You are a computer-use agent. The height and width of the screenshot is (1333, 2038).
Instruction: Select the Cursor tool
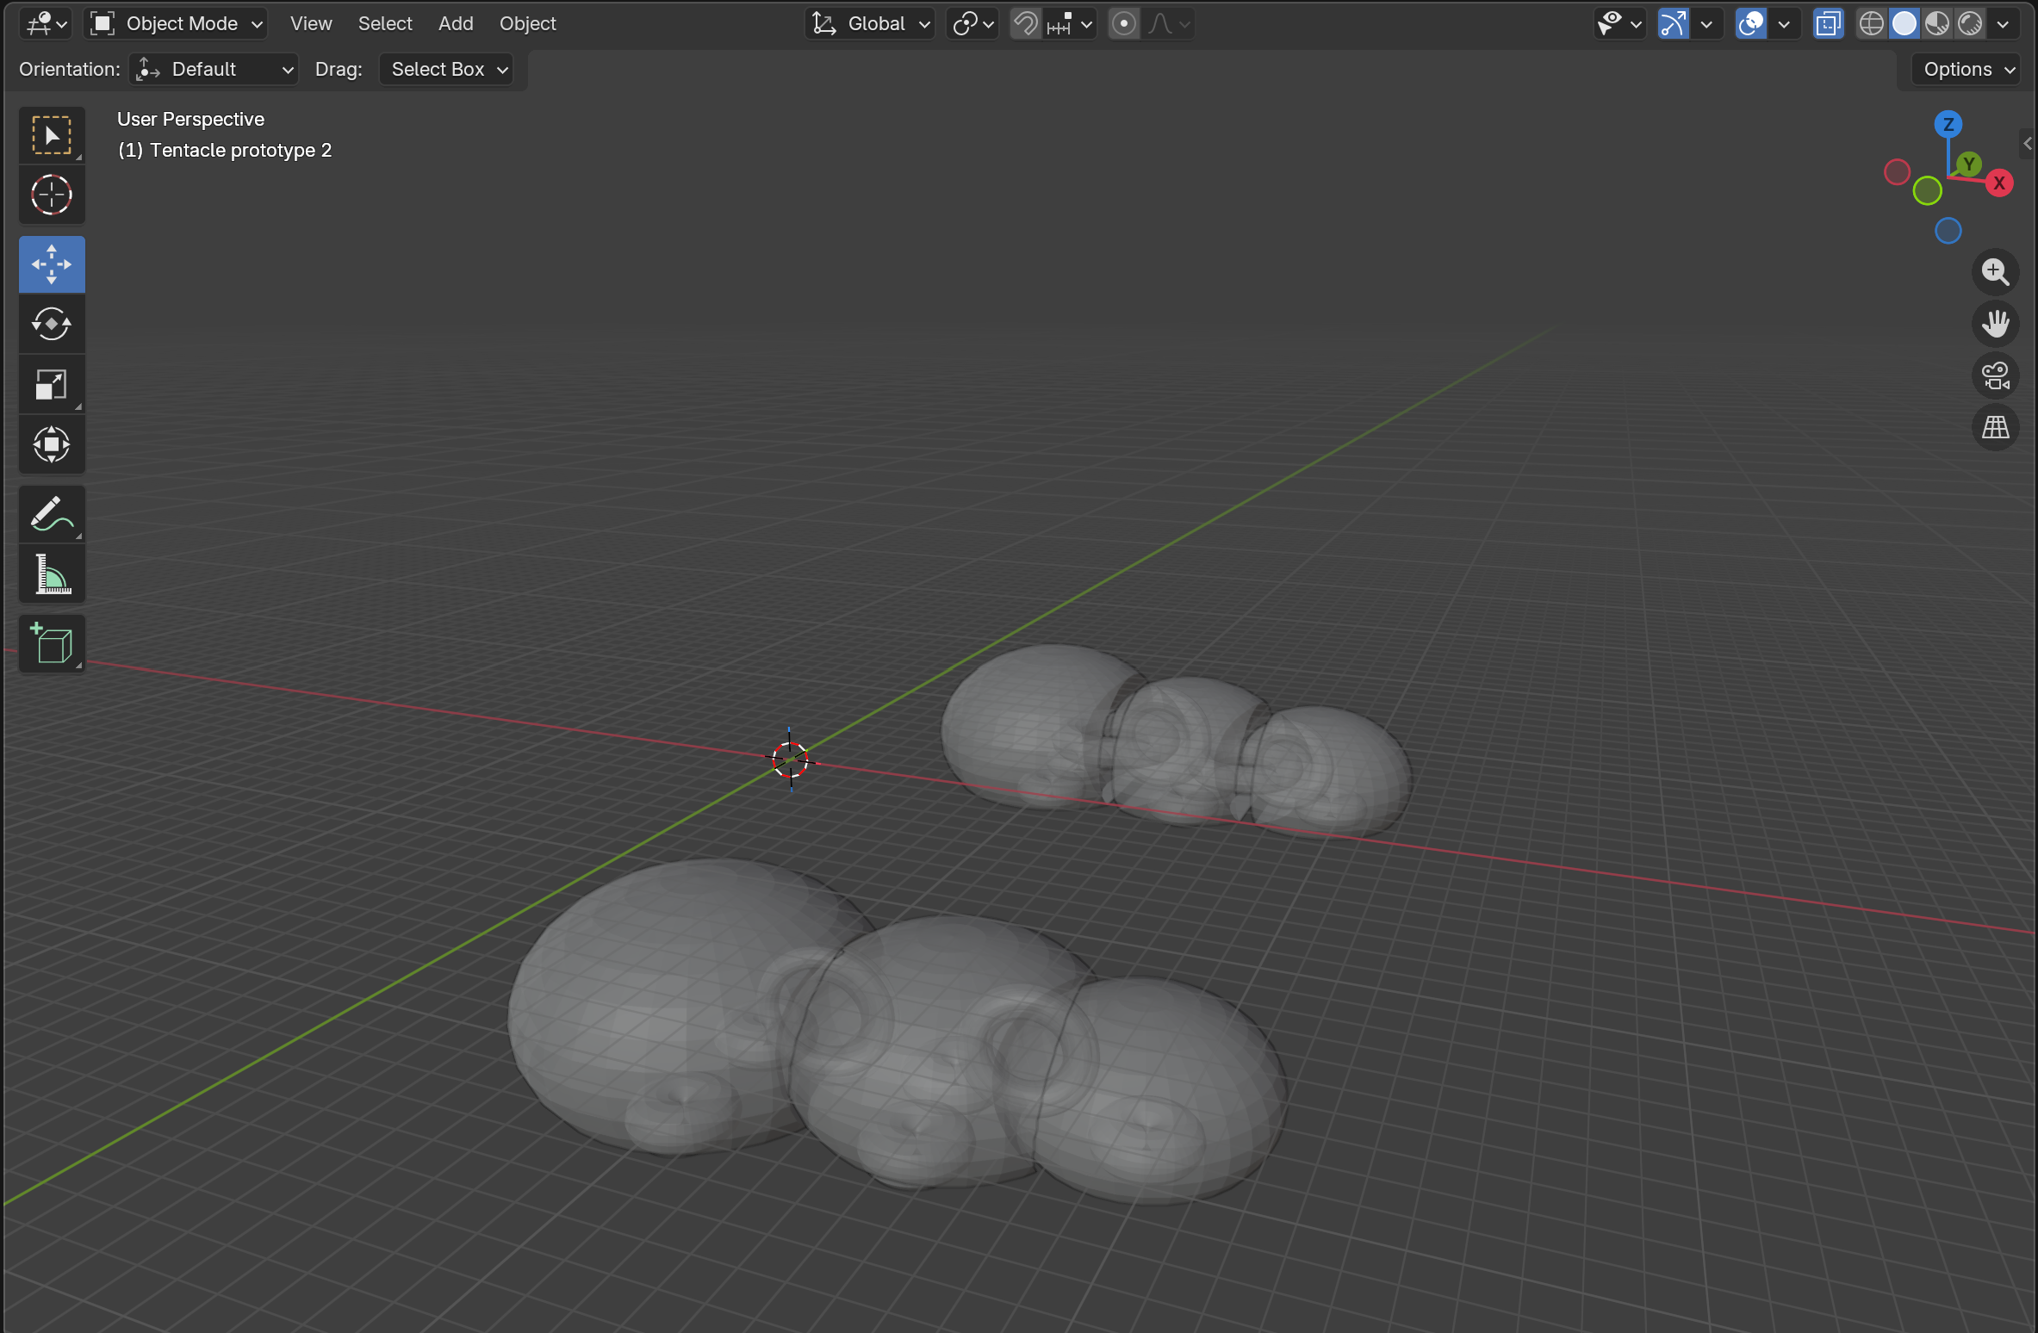(52, 195)
